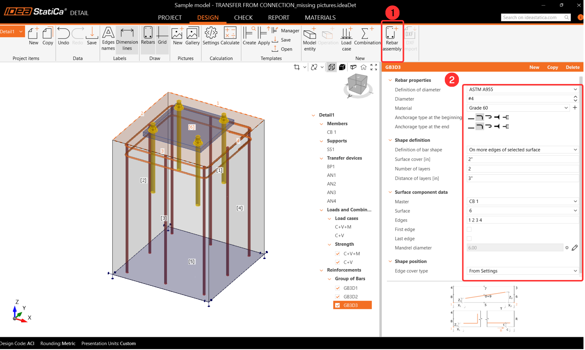Click the Delete button for GB3D3
The image size is (585, 350).
pyautogui.click(x=573, y=67)
